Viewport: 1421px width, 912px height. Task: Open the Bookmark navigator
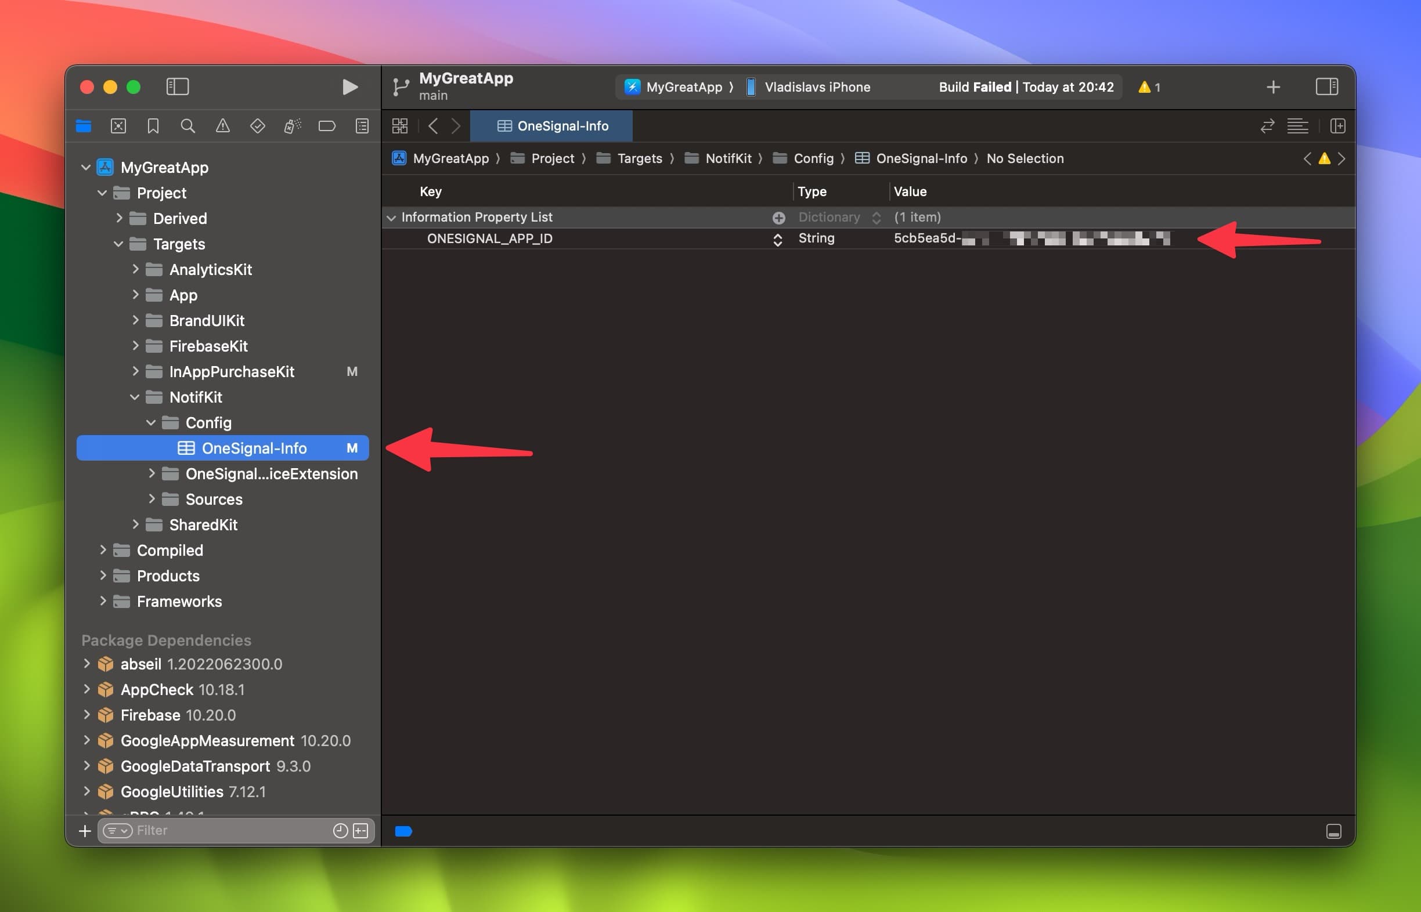(x=153, y=125)
